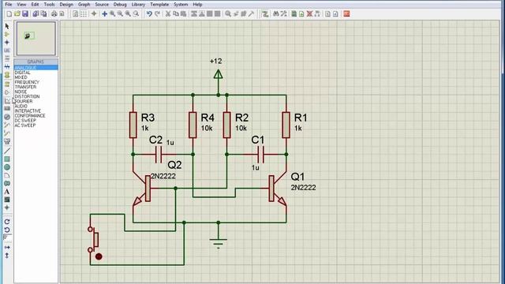Select Component mode tool
The image size is (505, 284).
click(x=7, y=34)
